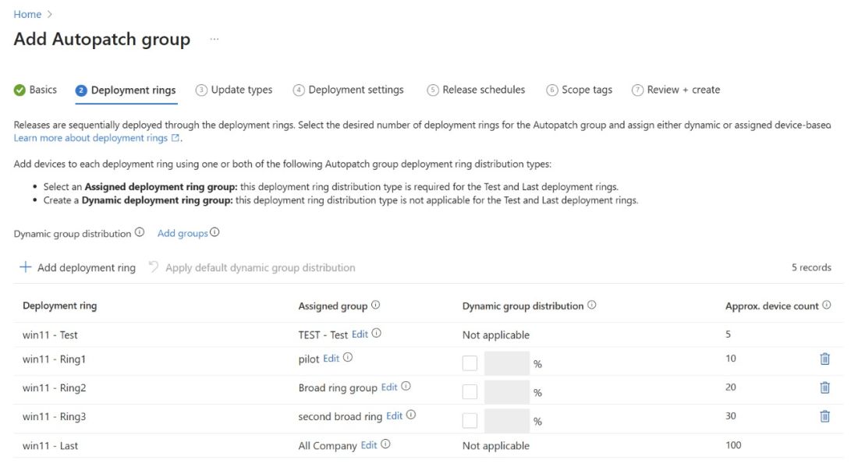Delete the win11 - Ring2 deployment ring
The height and width of the screenshot is (467, 858).
[x=824, y=387]
